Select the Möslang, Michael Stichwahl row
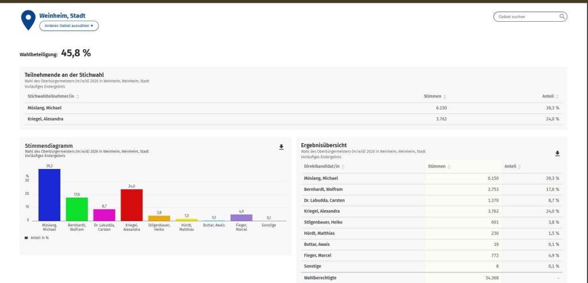The height and width of the screenshot is (283, 588). (293, 108)
